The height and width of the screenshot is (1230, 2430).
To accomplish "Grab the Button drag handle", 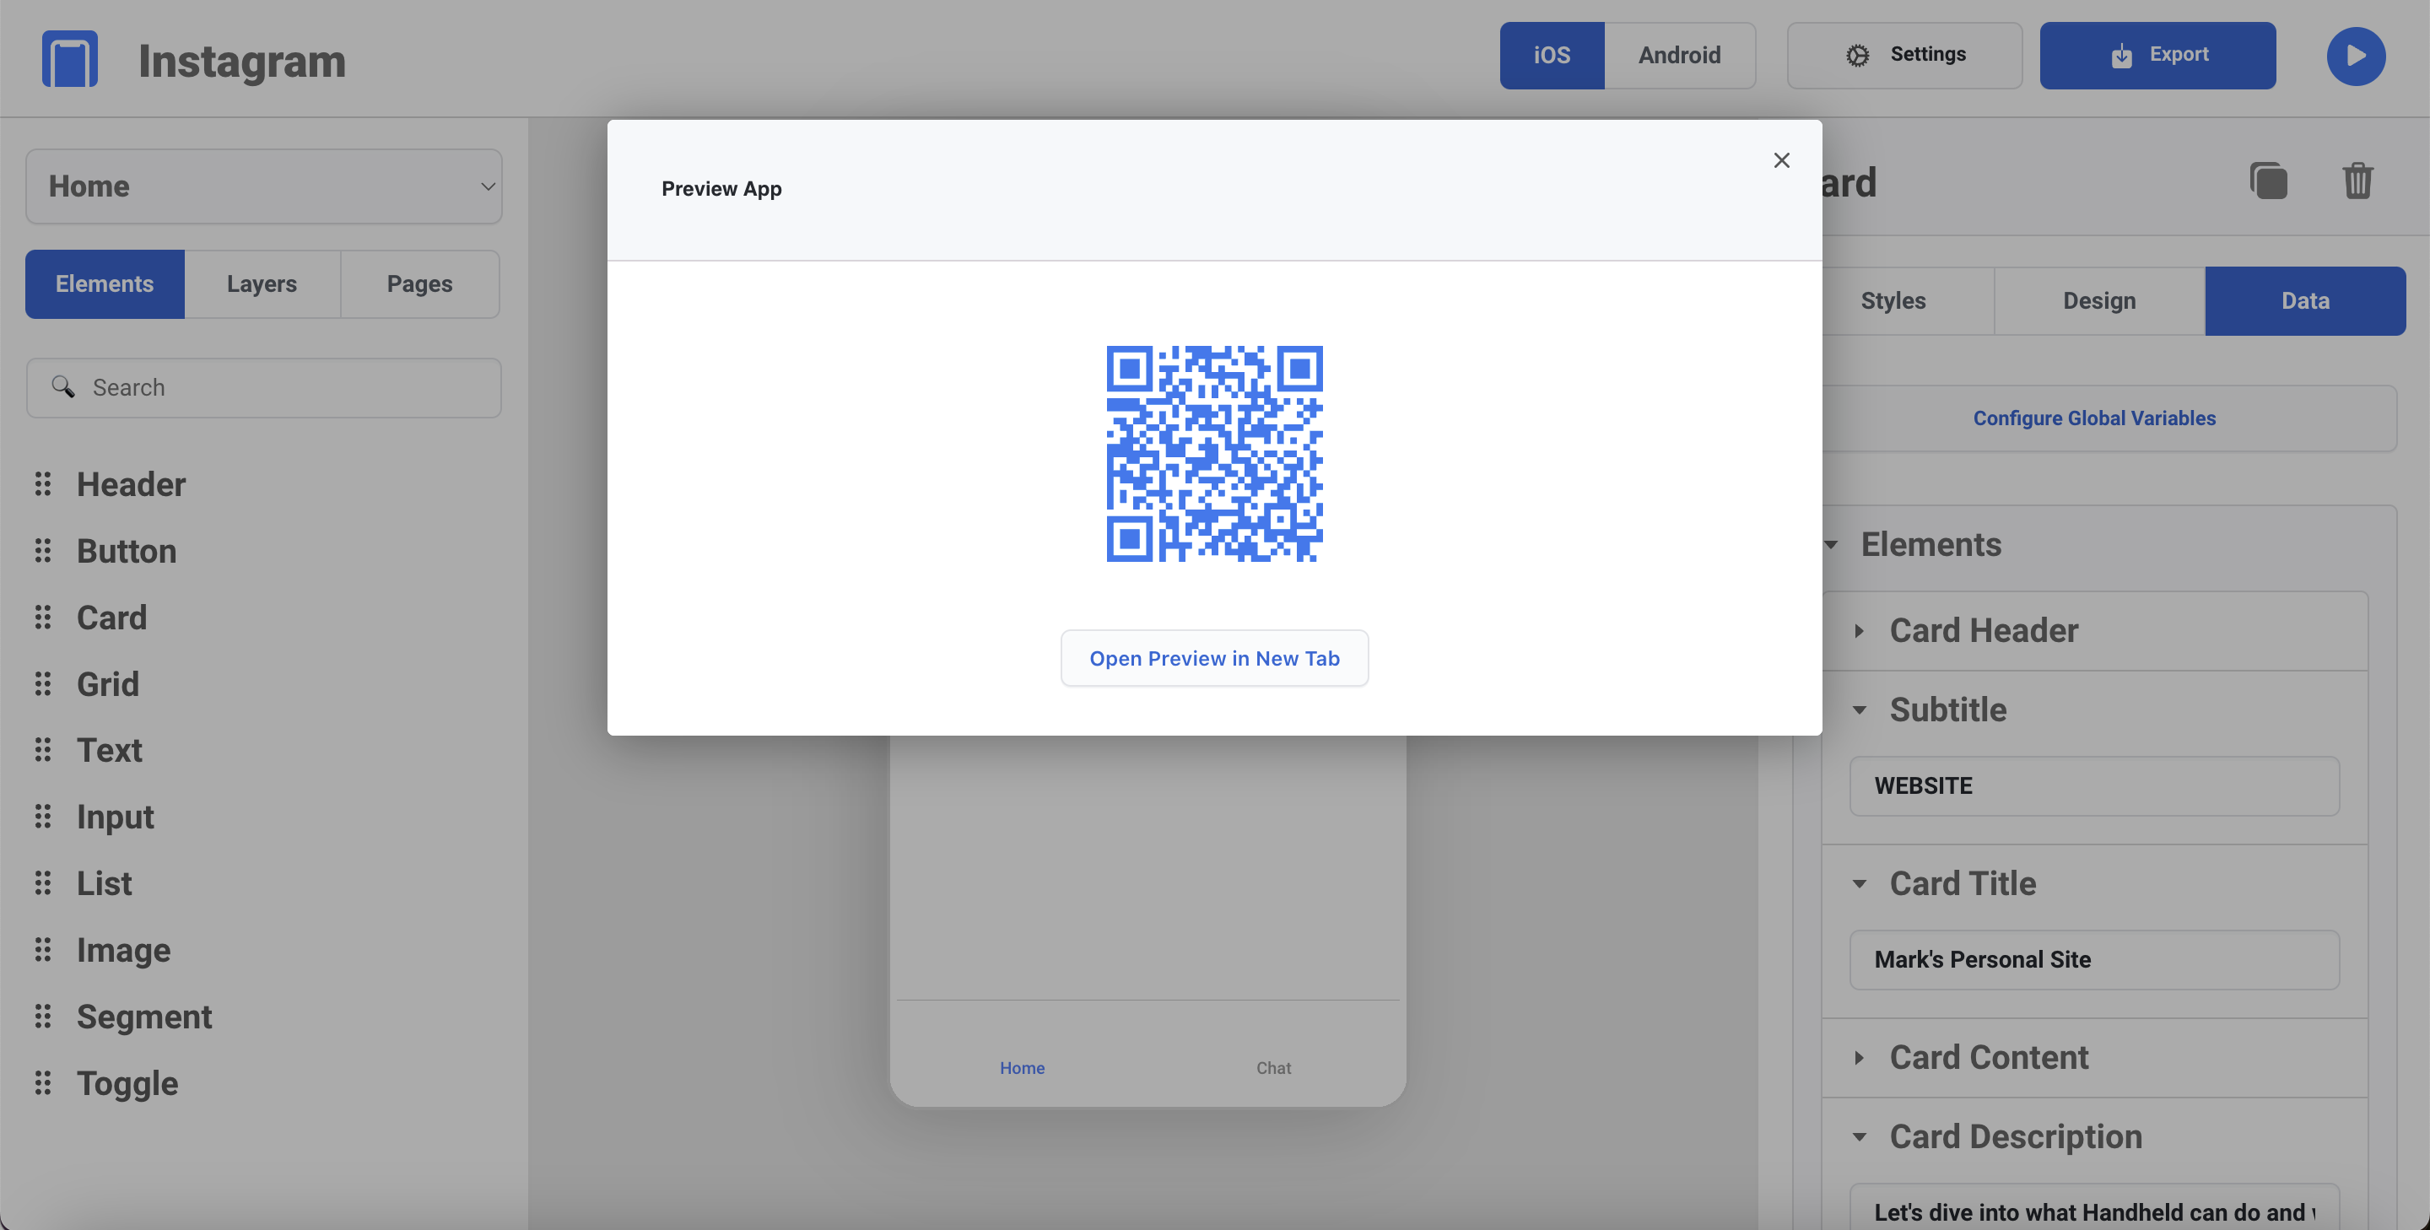I will point(42,551).
